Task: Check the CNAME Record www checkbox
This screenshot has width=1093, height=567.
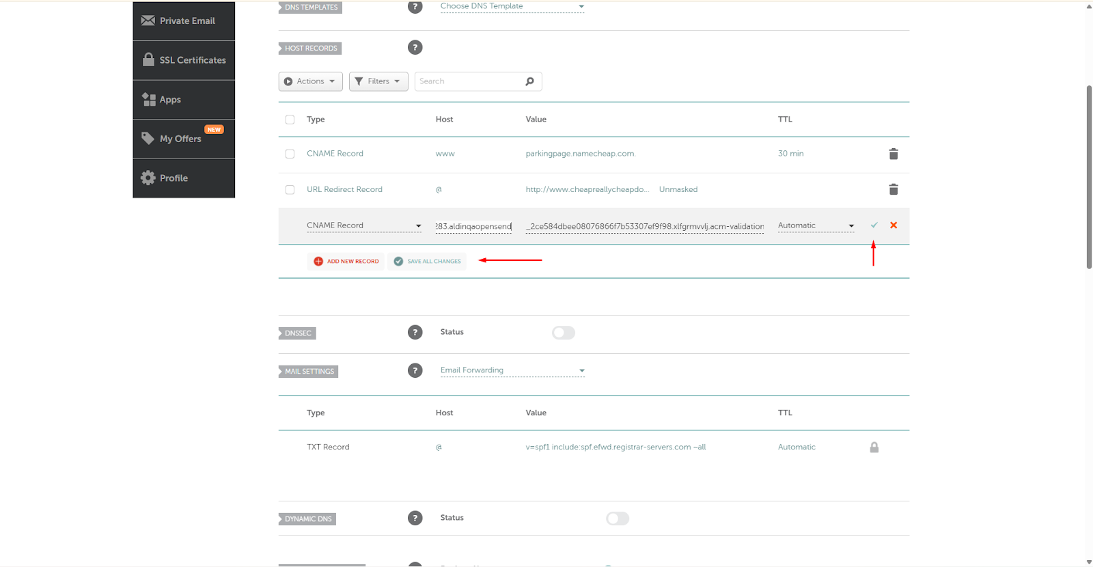Action: point(290,154)
